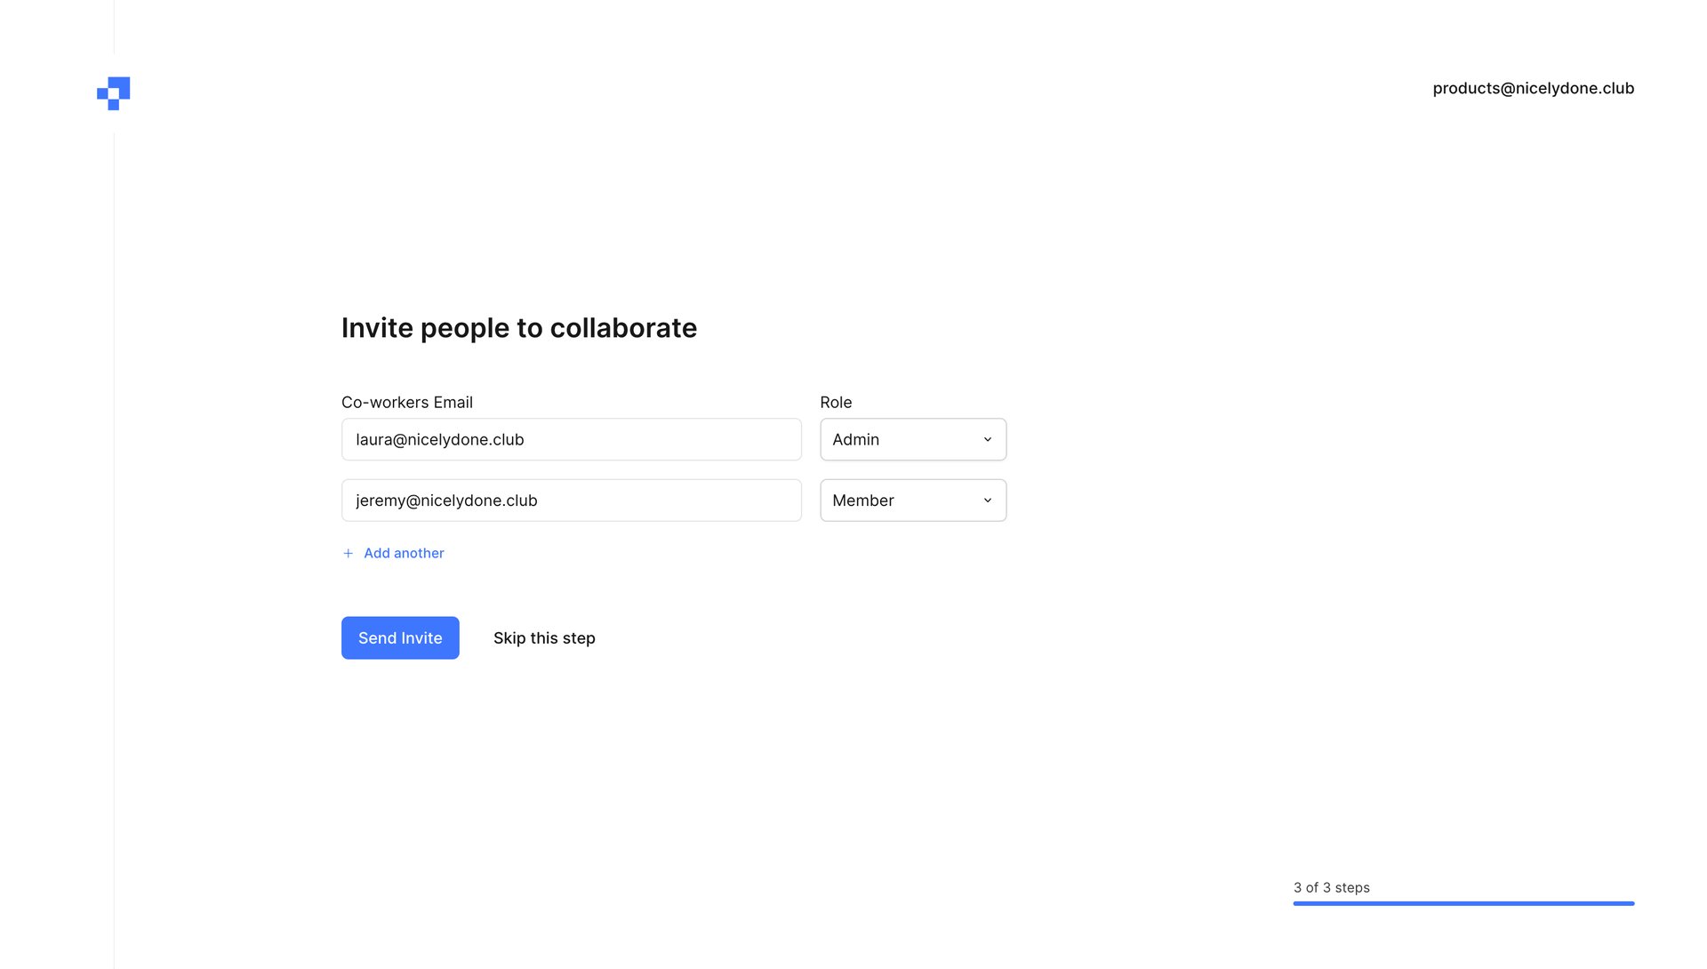Screen dimensions: 1707x969
Task: Click the blue pixel logo icon
Action: [x=114, y=93]
